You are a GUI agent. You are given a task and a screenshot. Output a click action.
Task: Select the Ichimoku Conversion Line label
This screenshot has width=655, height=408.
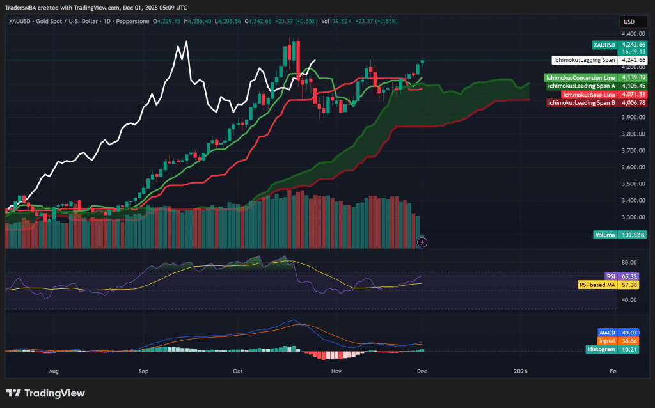click(580, 77)
